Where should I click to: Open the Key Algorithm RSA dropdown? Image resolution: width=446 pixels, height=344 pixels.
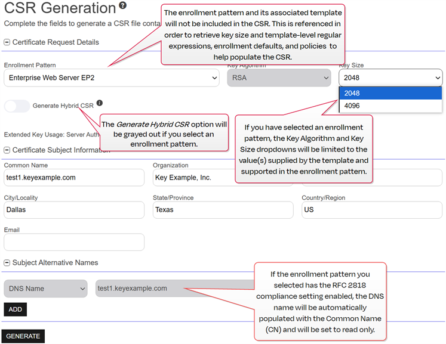(279, 78)
